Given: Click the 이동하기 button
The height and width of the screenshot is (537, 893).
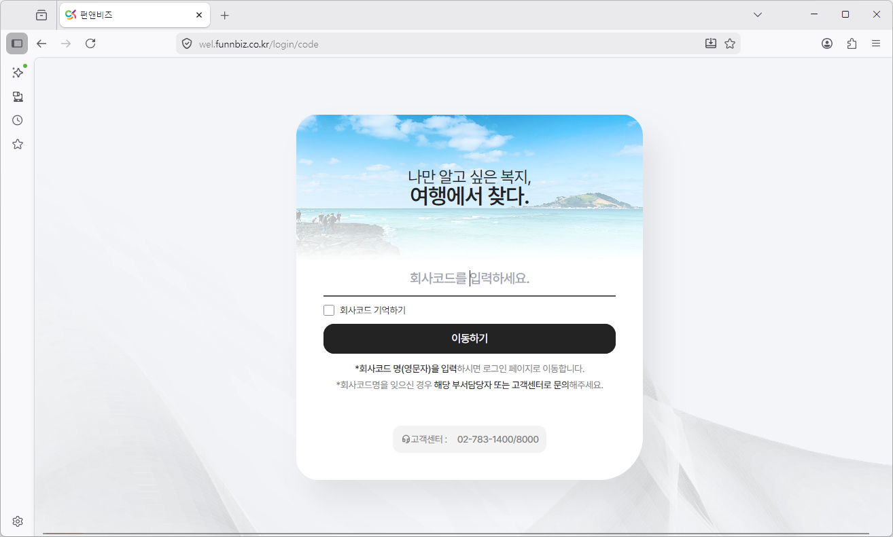Looking at the screenshot, I should tap(469, 339).
